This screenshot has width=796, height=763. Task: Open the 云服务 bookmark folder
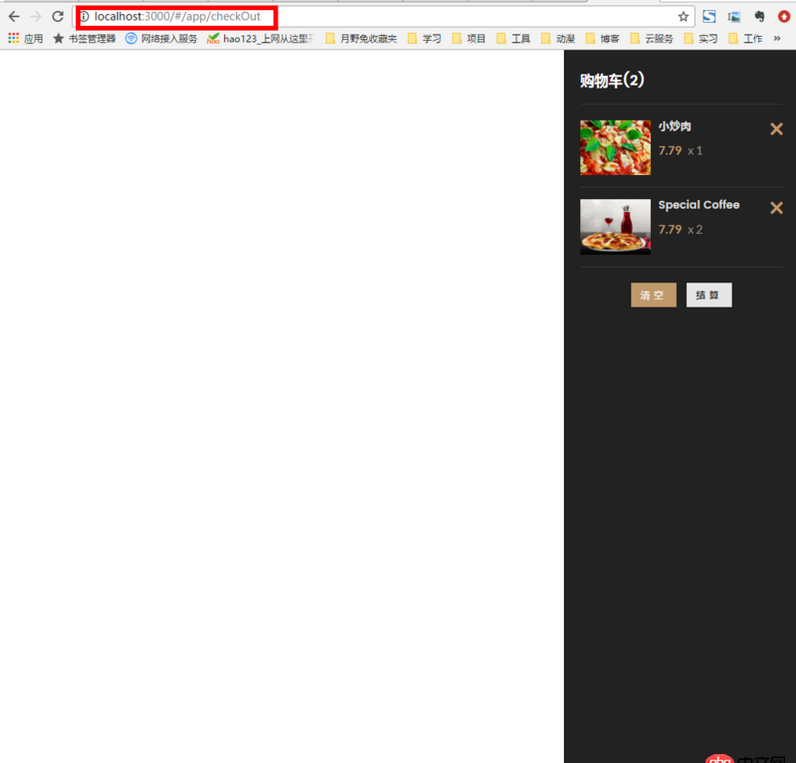[652, 39]
